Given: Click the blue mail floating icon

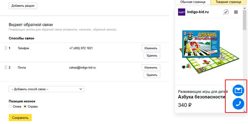Looking at the screenshot, I should click(238, 90).
